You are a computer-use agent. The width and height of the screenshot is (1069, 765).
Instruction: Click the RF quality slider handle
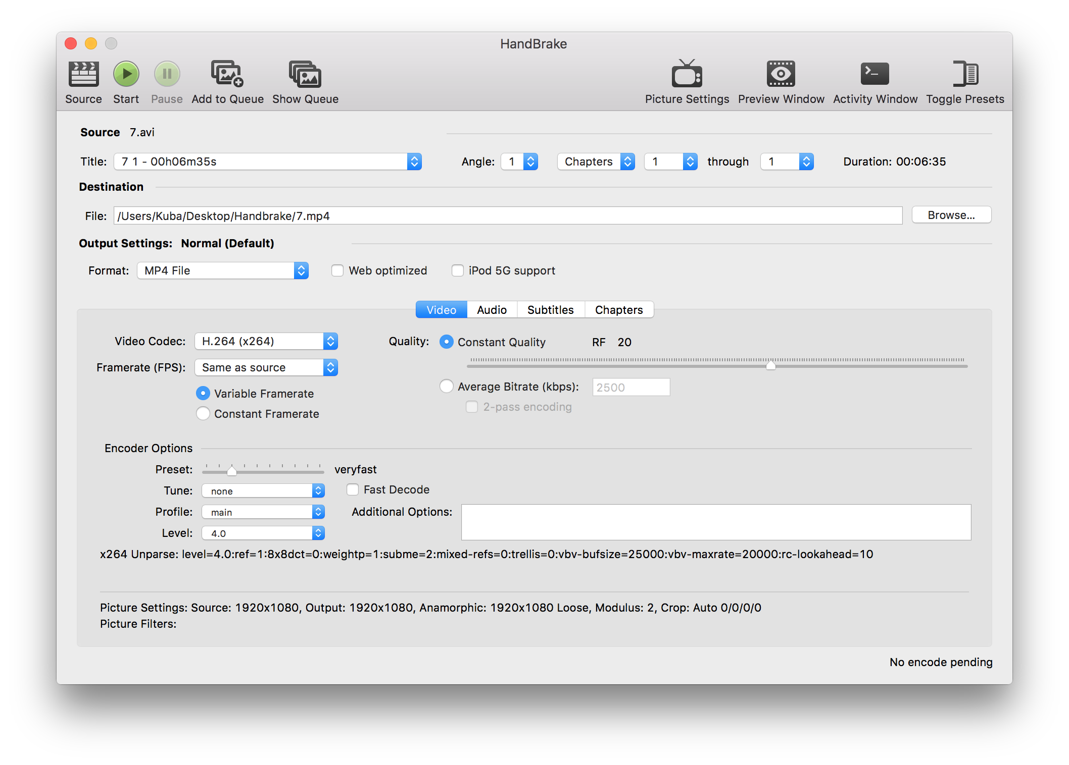coord(770,365)
